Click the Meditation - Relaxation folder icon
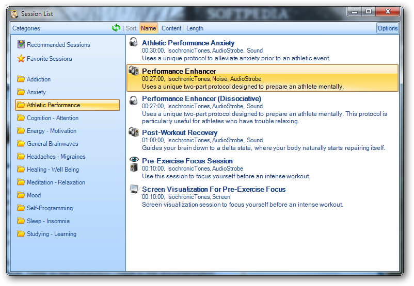This screenshot has height=286, width=414. click(21, 182)
